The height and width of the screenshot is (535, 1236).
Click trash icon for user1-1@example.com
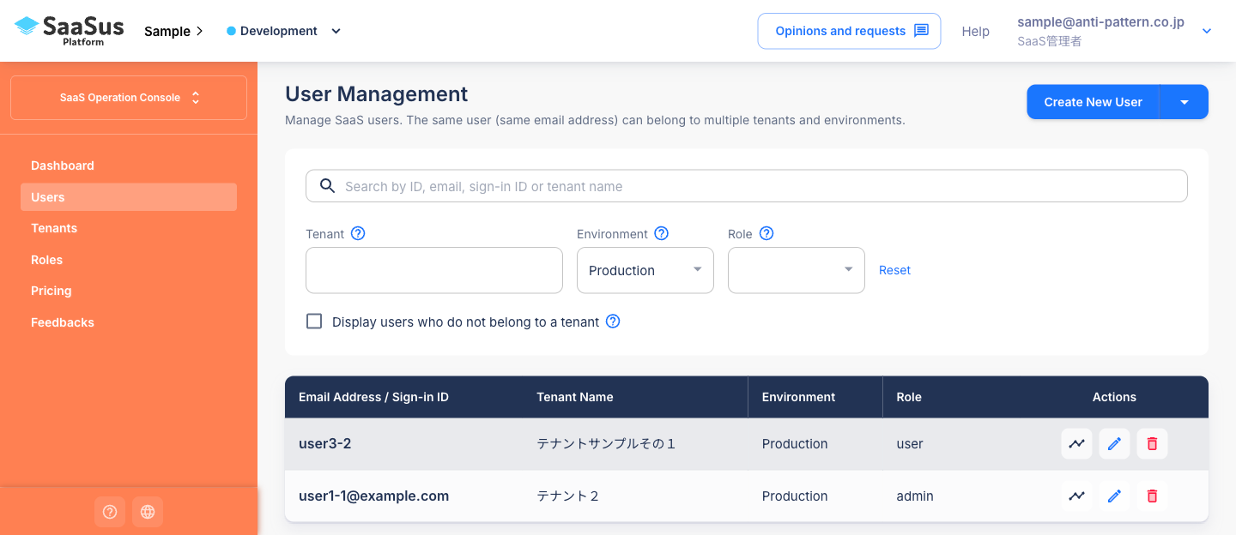(1152, 496)
